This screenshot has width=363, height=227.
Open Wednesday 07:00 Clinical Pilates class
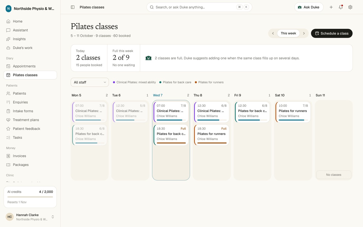point(171,112)
